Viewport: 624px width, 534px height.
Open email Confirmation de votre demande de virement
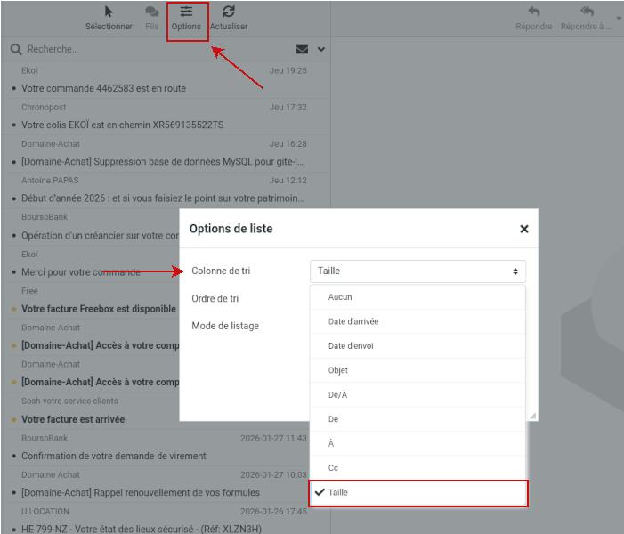click(x=113, y=456)
